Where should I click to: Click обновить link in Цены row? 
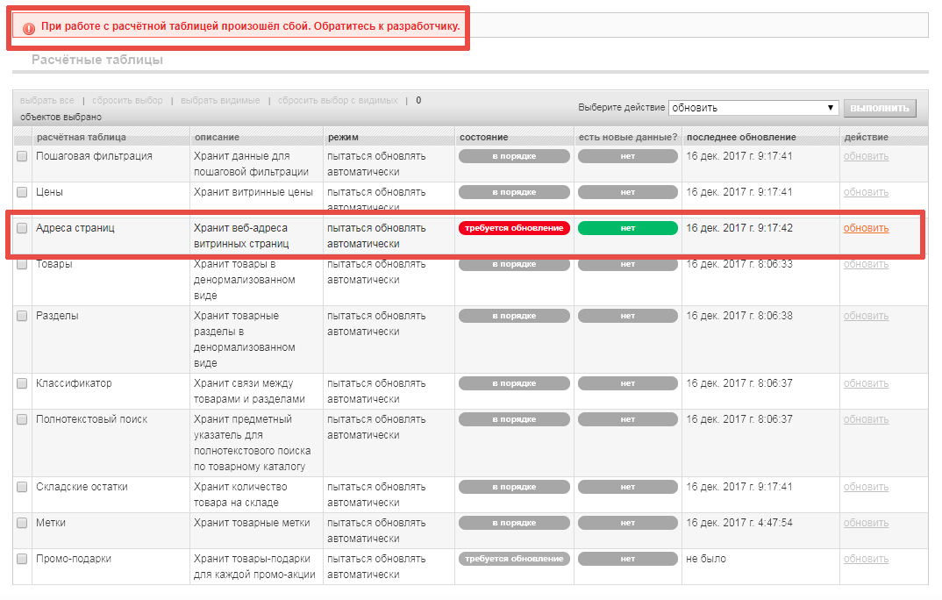coord(866,192)
